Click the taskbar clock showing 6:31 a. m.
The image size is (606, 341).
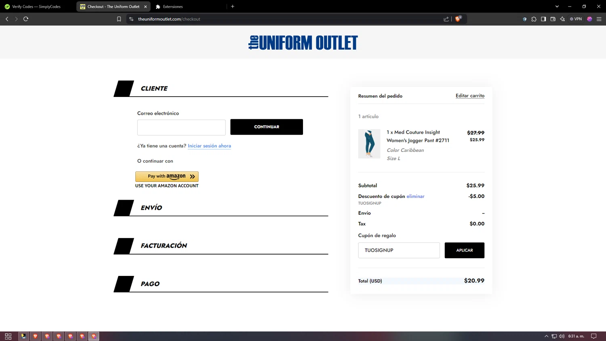click(x=576, y=336)
